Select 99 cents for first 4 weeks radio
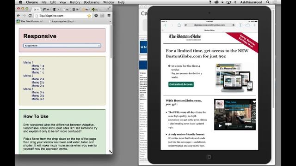The width and height of the screenshot is (296, 166). point(169,66)
